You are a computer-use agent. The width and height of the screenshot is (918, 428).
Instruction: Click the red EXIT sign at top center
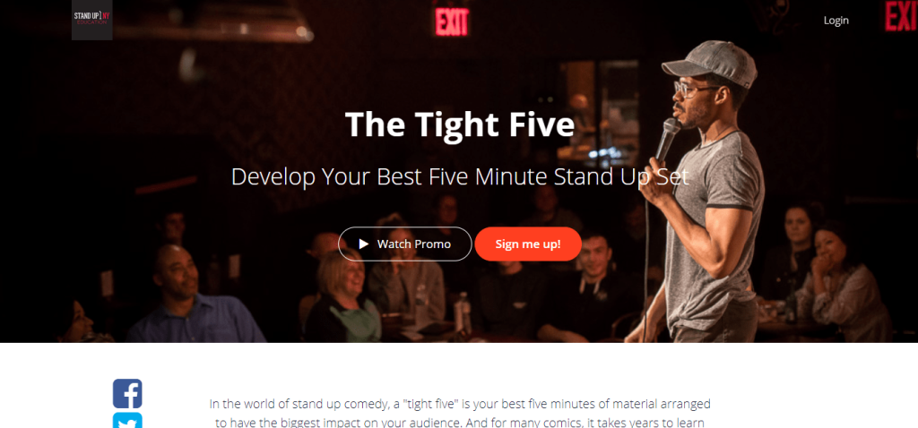(x=452, y=21)
